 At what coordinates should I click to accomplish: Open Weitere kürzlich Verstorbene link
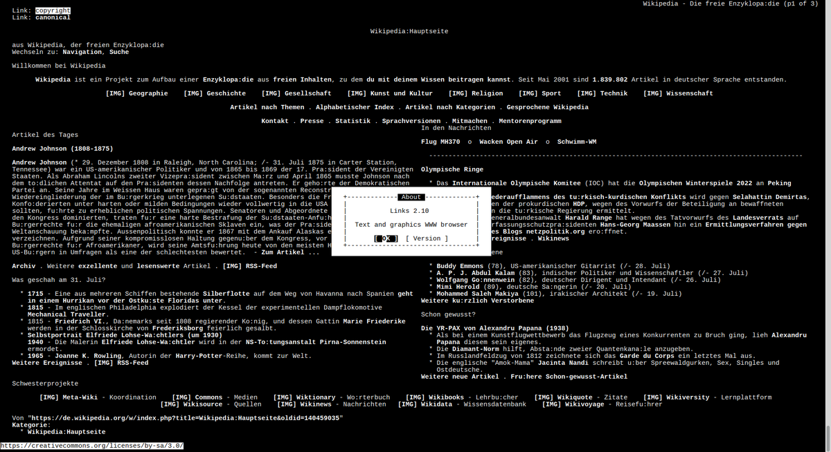(x=479, y=301)
